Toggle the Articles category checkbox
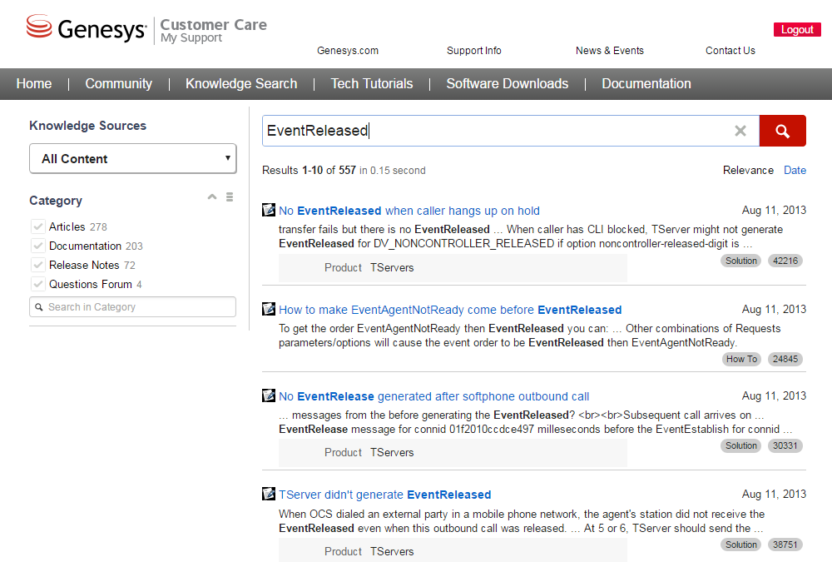This screenshot has height=562, width=832. pos(37,226)
